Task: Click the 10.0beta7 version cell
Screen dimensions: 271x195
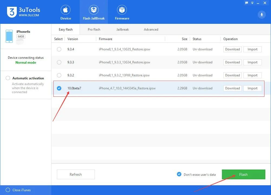Action: [x=74, y=88]
